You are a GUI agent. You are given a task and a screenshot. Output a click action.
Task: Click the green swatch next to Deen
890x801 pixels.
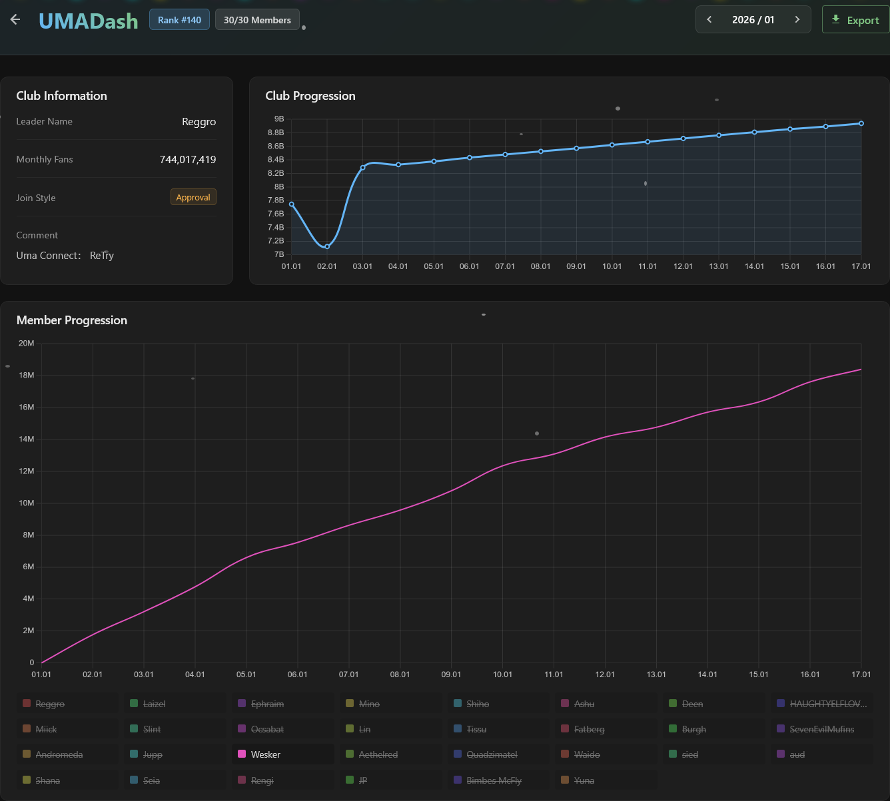point(673,704)
